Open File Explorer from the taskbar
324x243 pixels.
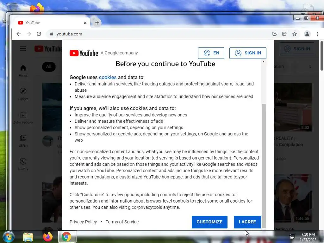[28, 237]
